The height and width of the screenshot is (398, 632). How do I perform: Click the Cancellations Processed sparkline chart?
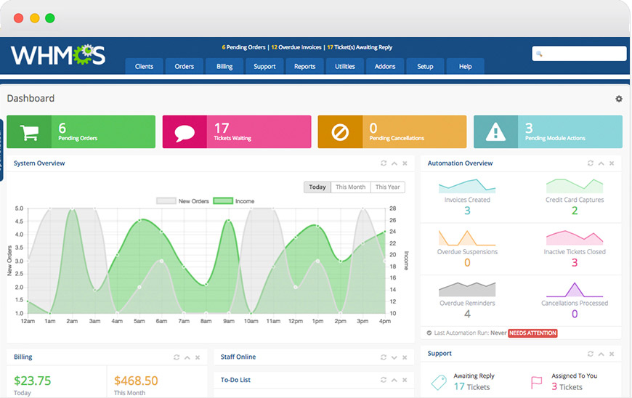coord(575,289)
